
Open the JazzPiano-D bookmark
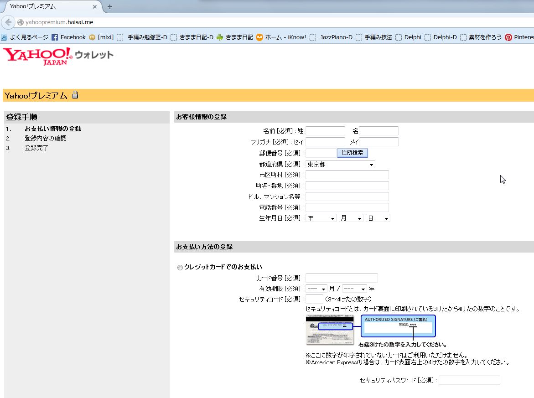(331, 37)
